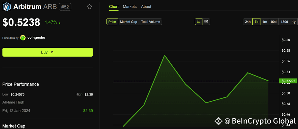Click the coingecko data source link
Viewport: 298px width, 129px height.
[36, 38]
